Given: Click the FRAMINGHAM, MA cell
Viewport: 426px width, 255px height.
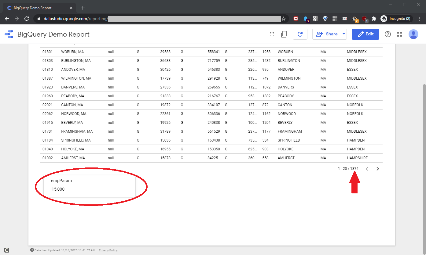Looking at the screenshot, I should point(77,131).
